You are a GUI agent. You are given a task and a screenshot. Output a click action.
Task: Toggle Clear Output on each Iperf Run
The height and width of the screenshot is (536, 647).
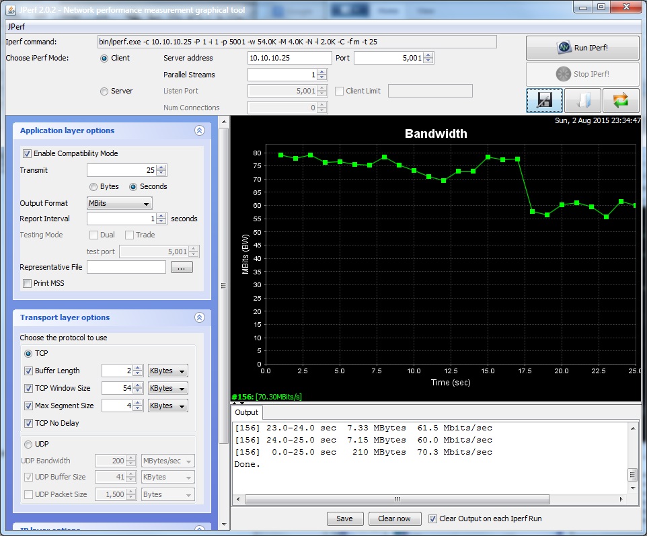(x=432, y=519)
